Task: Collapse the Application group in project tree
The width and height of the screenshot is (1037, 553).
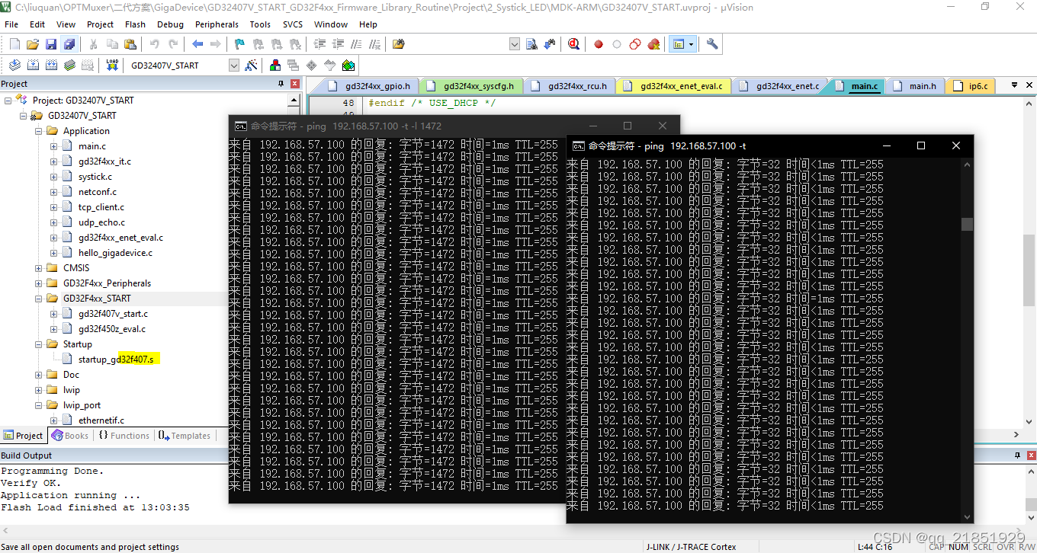Action: tap(39, 131)
